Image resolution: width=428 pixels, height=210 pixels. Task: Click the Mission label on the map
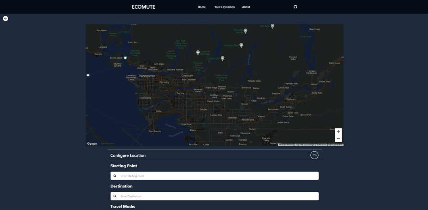245,104
